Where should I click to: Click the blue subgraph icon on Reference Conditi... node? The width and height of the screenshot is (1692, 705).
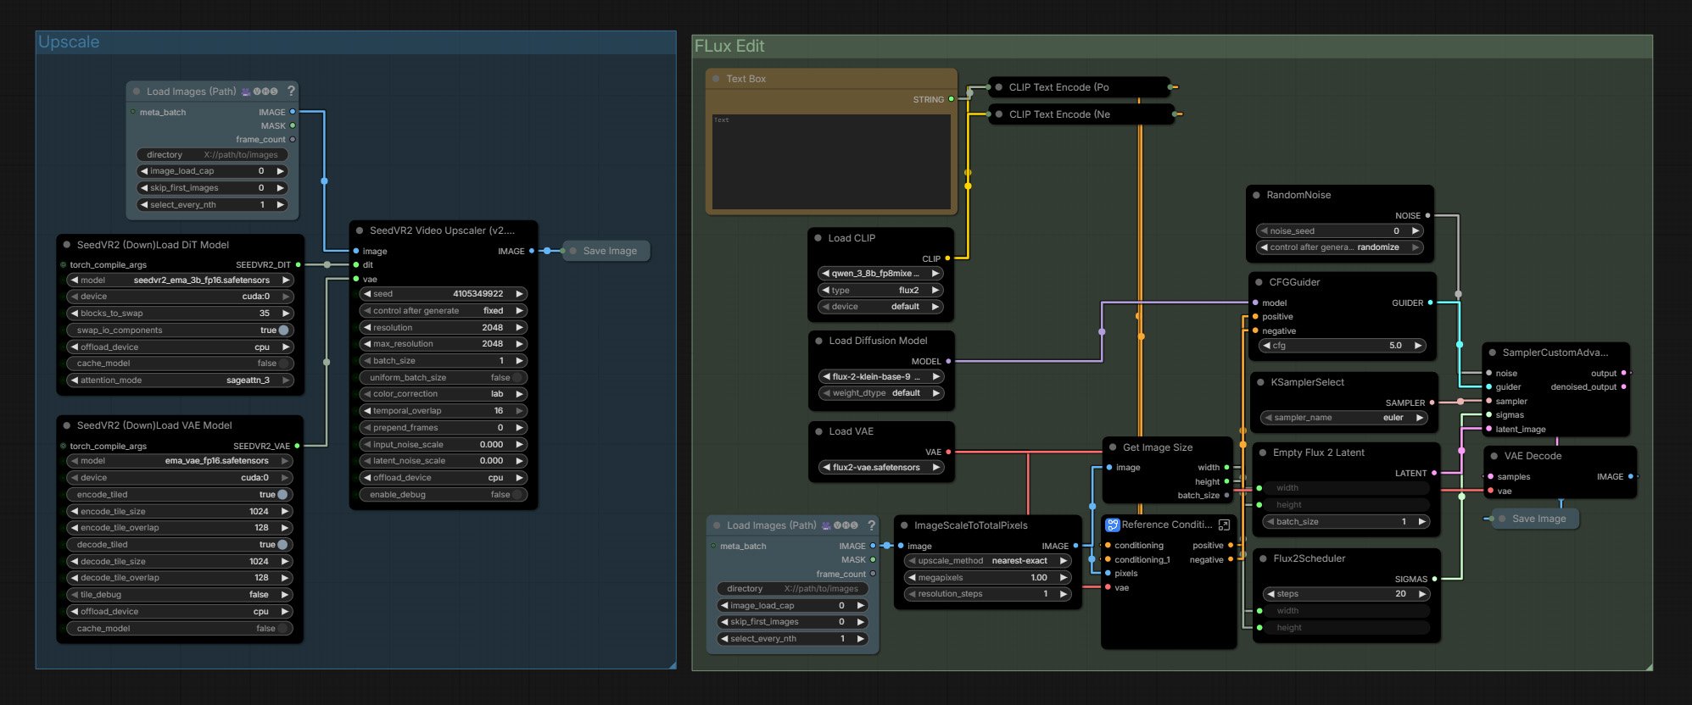[x=1113, y=525]
